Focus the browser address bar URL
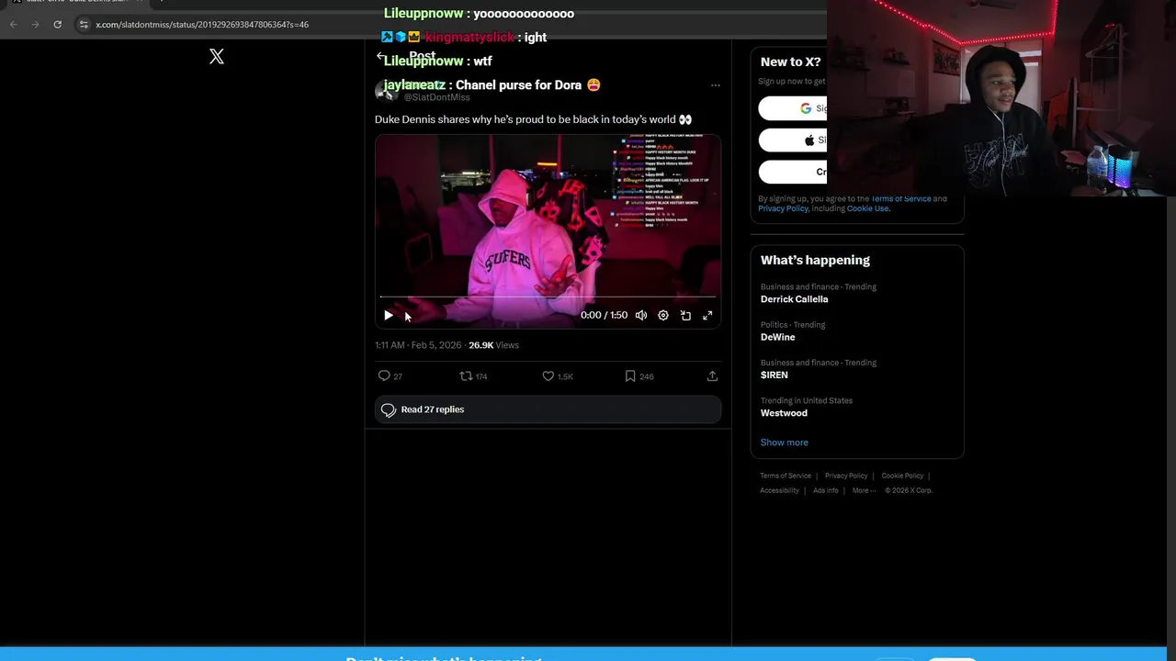The width and height of the screenshot is (1176, 661). coord(202,25)
